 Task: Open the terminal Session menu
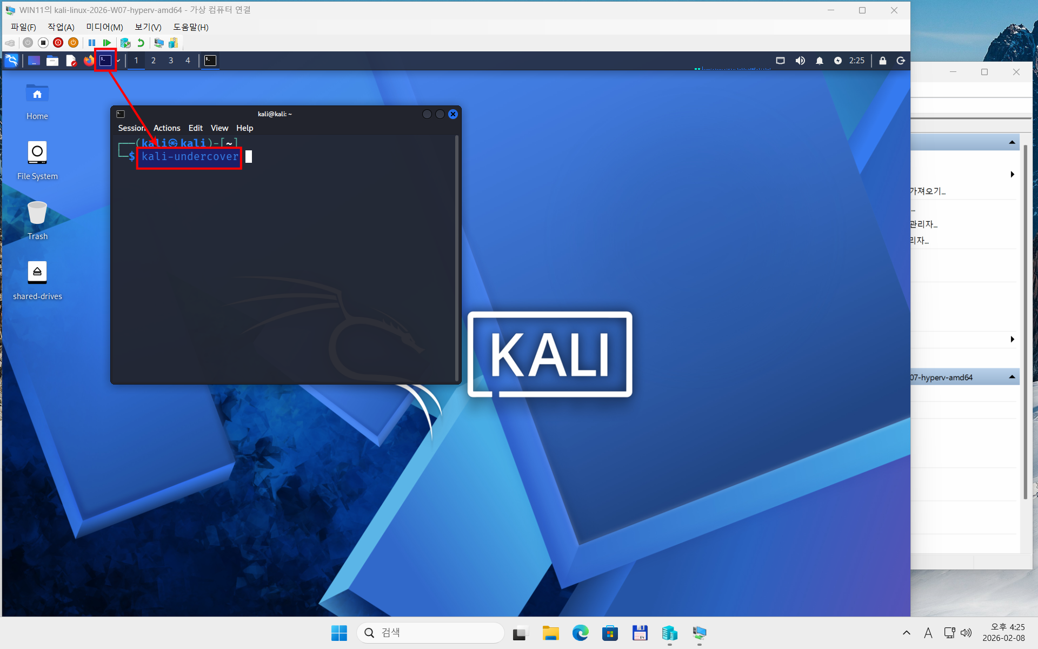[132, 128]
